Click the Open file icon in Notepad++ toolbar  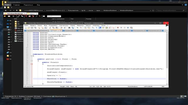click(x=28, y=28)
